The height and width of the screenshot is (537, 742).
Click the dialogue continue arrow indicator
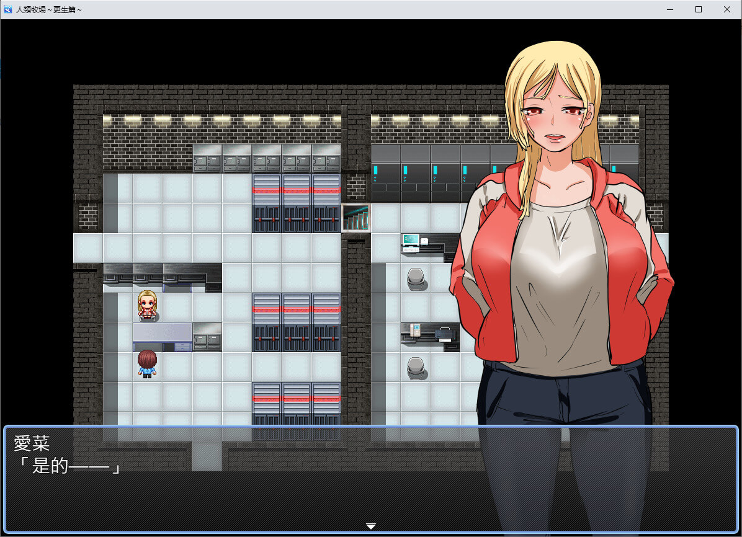370,526
